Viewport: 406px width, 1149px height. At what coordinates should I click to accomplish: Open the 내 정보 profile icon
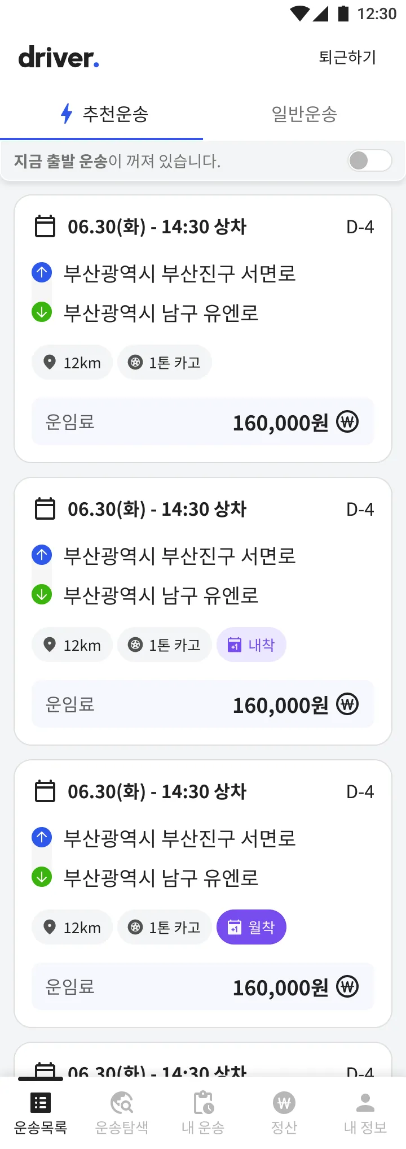point(365,1103)
